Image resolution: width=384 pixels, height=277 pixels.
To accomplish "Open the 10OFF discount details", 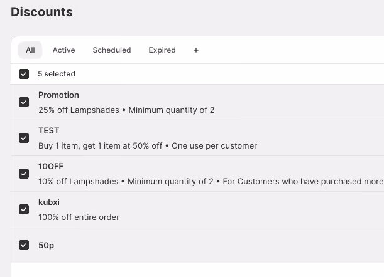I will click(51, 166).
